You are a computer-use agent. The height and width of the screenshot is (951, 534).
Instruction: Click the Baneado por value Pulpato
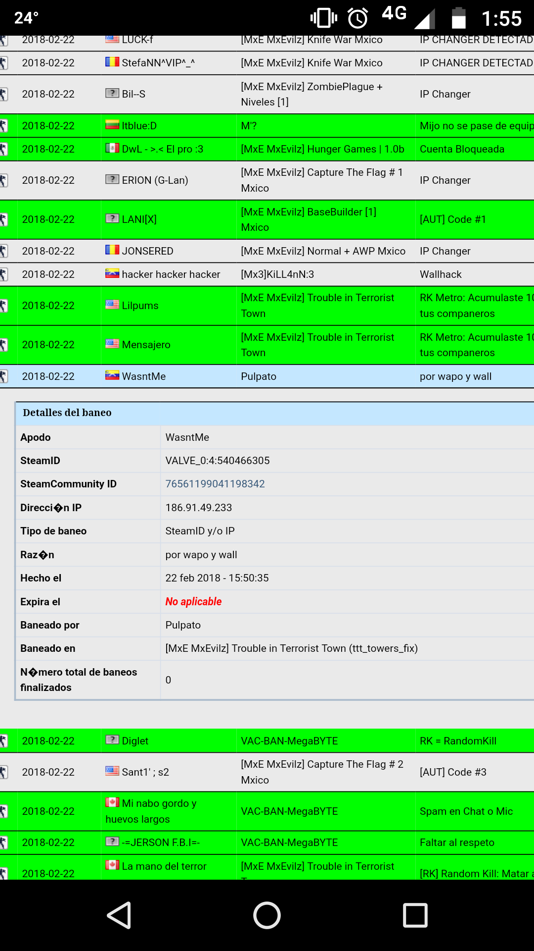pyautogui.click(x=183, y=625)
